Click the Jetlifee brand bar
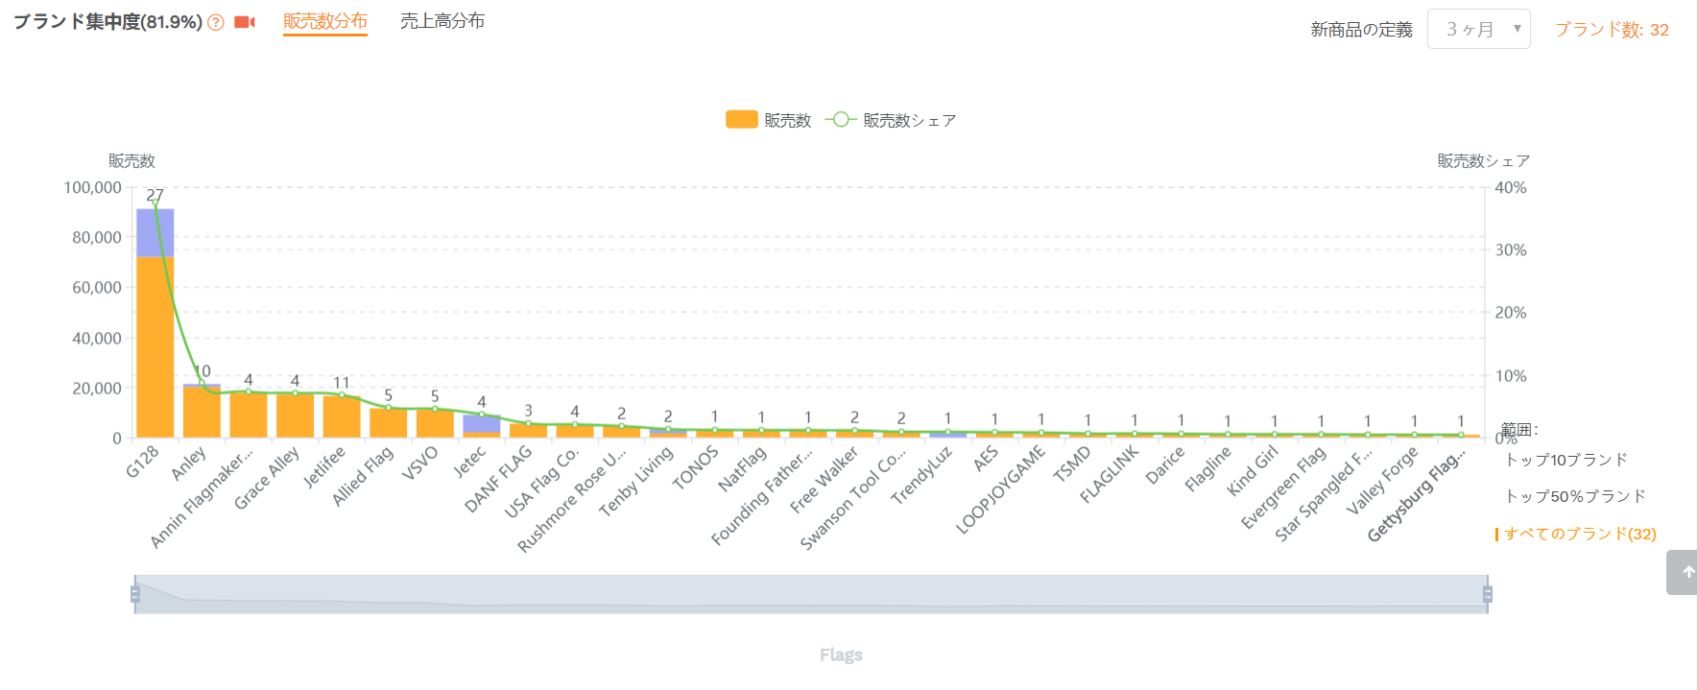The image size is (1697, 690). [342, 416]
